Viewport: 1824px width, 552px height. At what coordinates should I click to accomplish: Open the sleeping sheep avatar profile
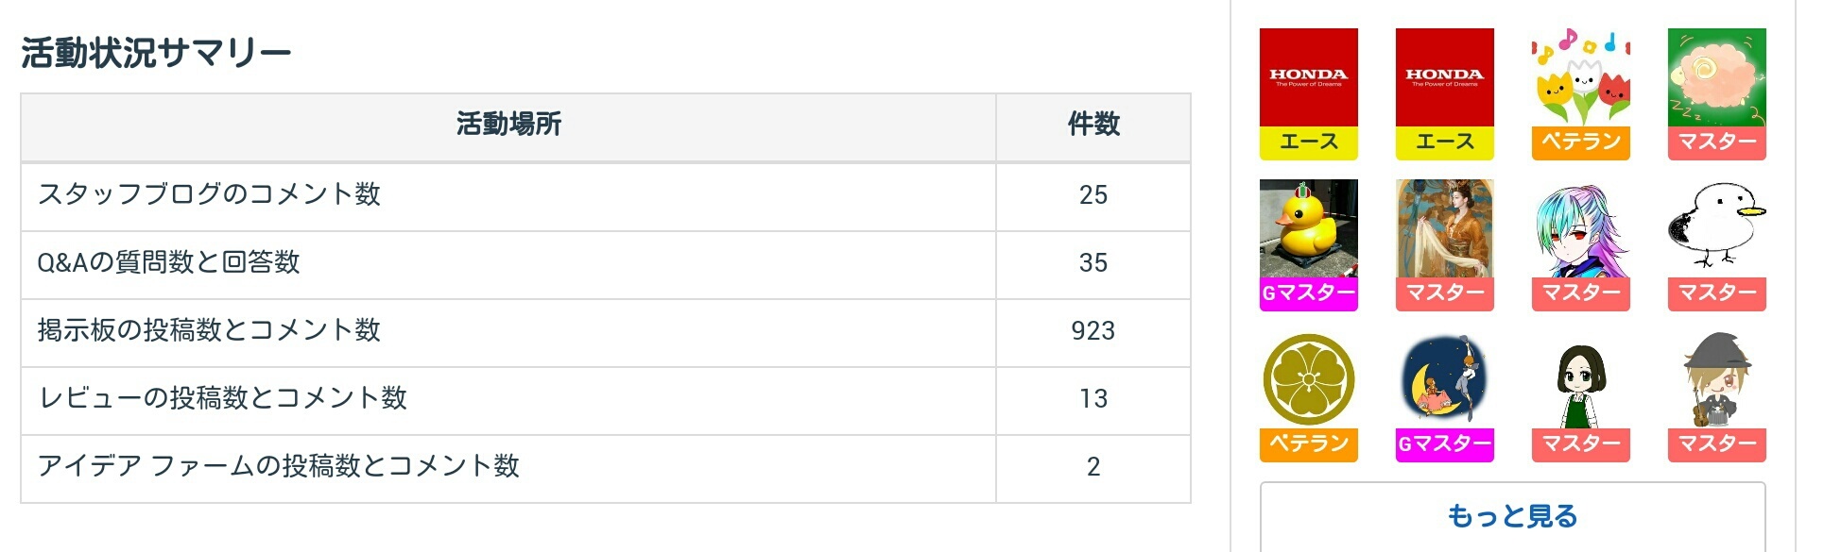1716,77
